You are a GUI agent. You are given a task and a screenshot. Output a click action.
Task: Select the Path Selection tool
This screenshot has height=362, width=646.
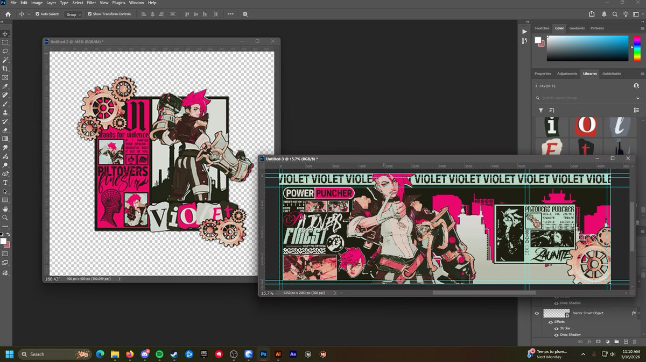click(x=5, y=191)
